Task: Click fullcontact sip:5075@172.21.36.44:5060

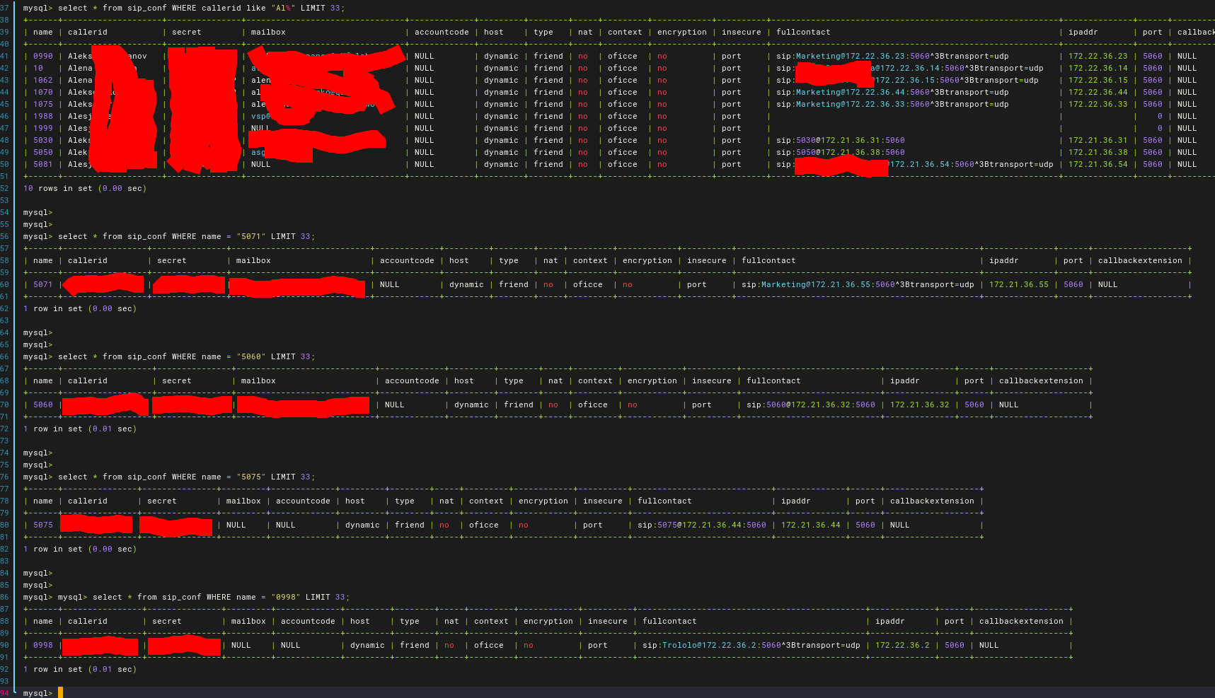Action: (x=701, y=525)
